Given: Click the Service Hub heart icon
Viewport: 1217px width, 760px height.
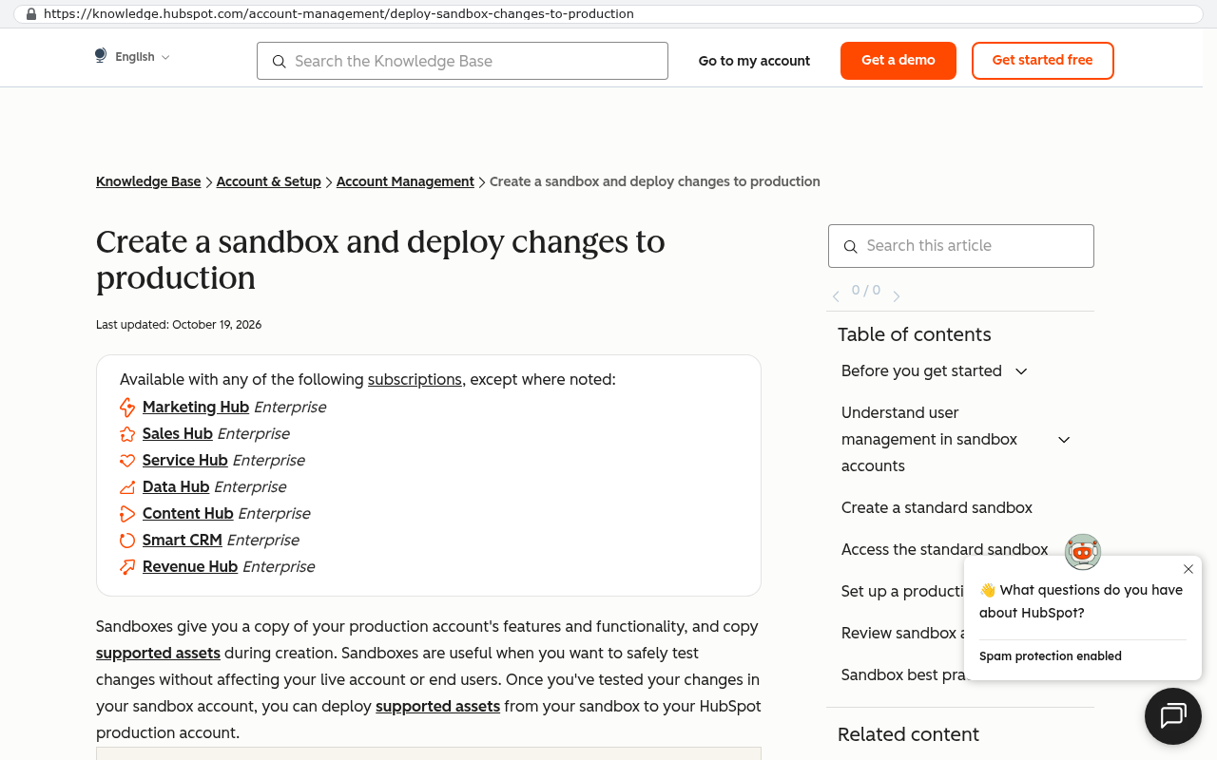Looking at the screenshot, I should tap(127, 461).
